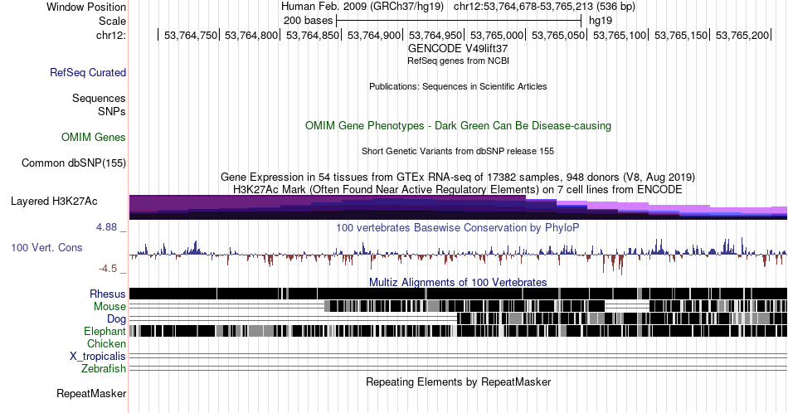Click the Rhesus alignment label
The image size is (788, 413).
pos(108,294)
